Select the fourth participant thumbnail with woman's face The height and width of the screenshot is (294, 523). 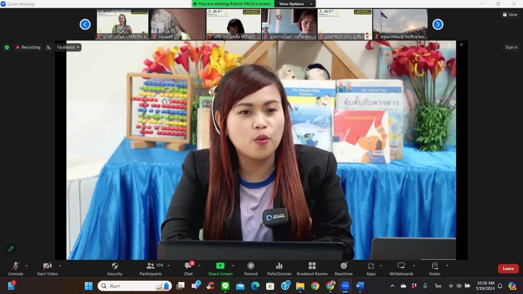coord(289,24)
